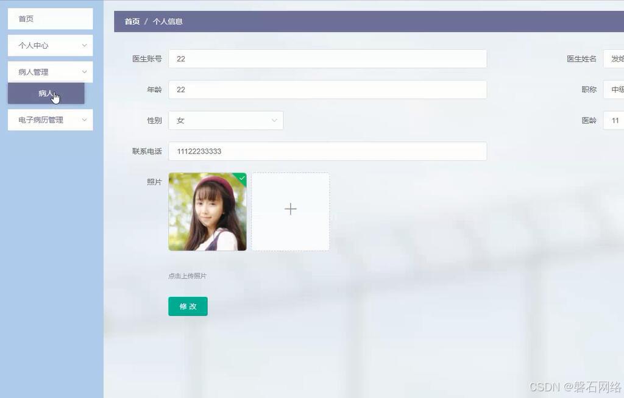
Task: Click the plus icon to upload a new photo
Action: pos(290,209)
